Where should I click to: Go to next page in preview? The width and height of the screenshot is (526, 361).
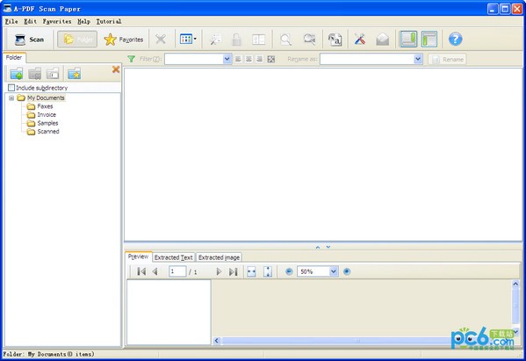[x=219, y=271]
